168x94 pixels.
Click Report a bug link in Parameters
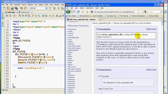[151, 69]
